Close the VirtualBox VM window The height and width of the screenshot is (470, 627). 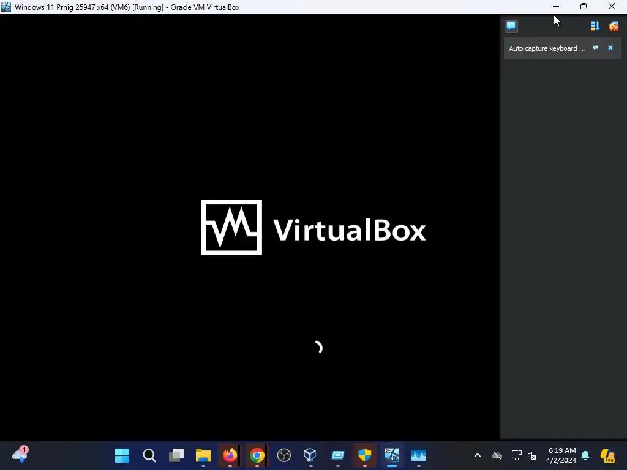click(612, 6)
